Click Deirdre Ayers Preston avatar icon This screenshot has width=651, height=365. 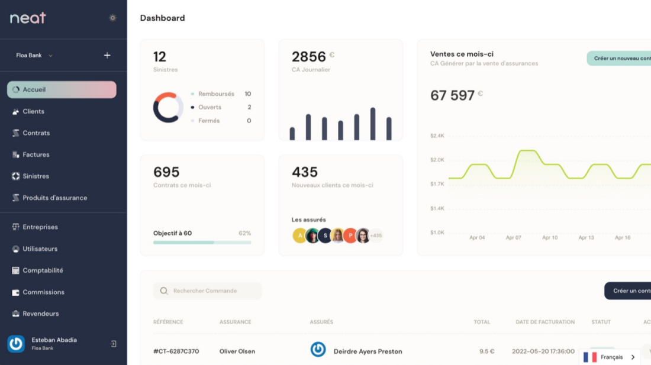[318, 349]
